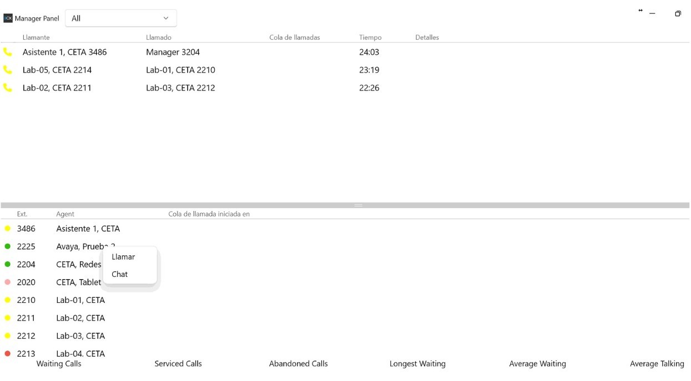Click the restore window button
Viewport: 691px width, 381px height.
pyautogui.click(x=678, y=14)
